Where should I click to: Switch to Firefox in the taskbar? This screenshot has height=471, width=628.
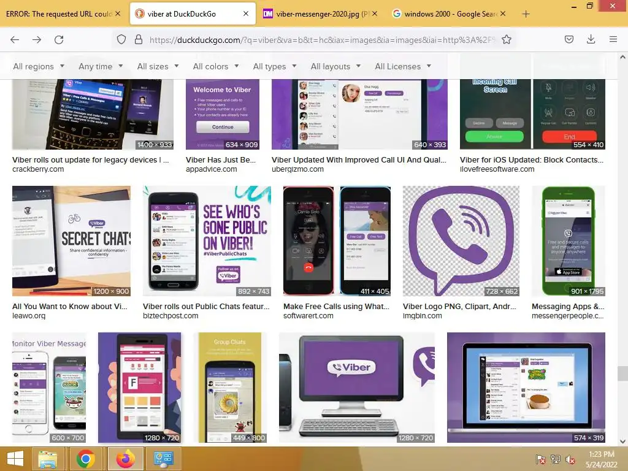pos(126,459)
